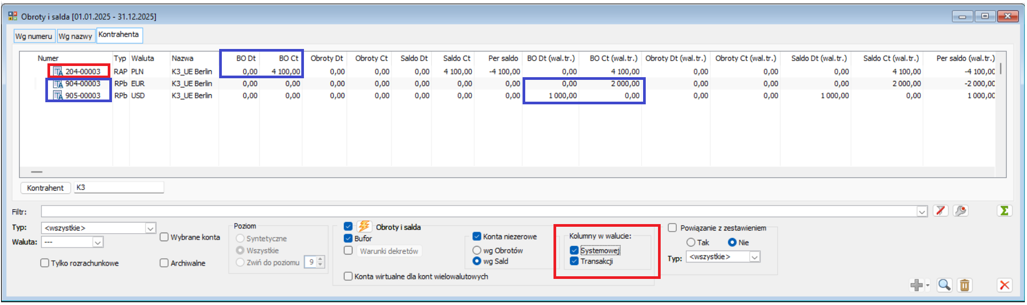The height and width of the screenshot is (305, 1027).
Task: Uncheck the Bufor checkbox
Action: 348,238
